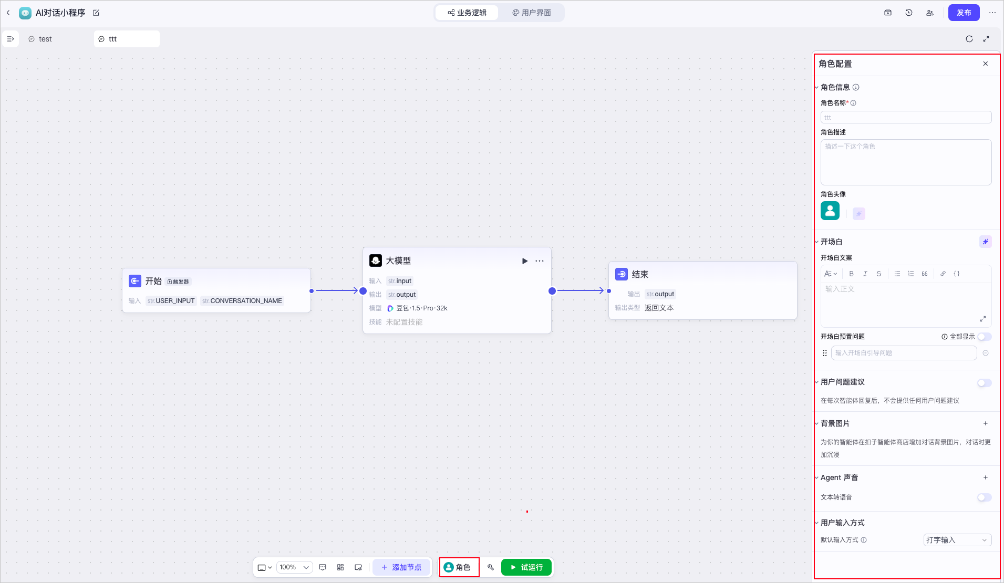Insert a block quote in 开场白 editor
Viewport: 1004px width, 583px height.
coord(925,274)
